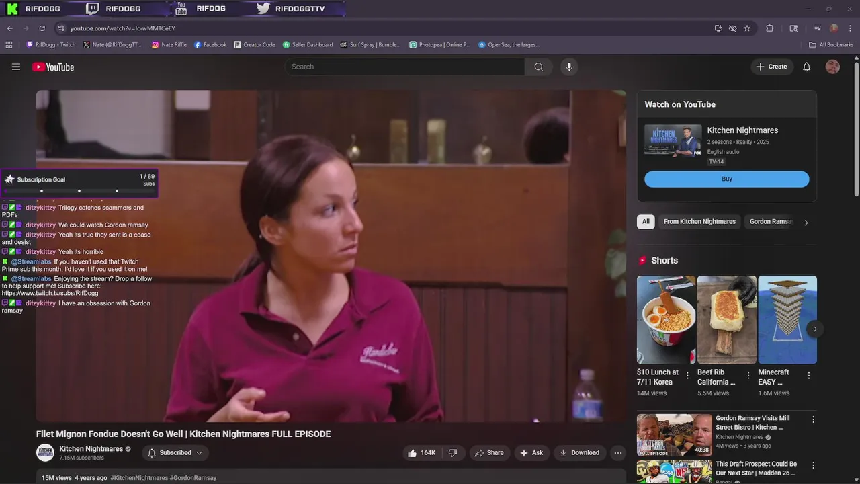
Task: Click the Kitchen Nightmares channel avatar
Action: tap(45, 452)
